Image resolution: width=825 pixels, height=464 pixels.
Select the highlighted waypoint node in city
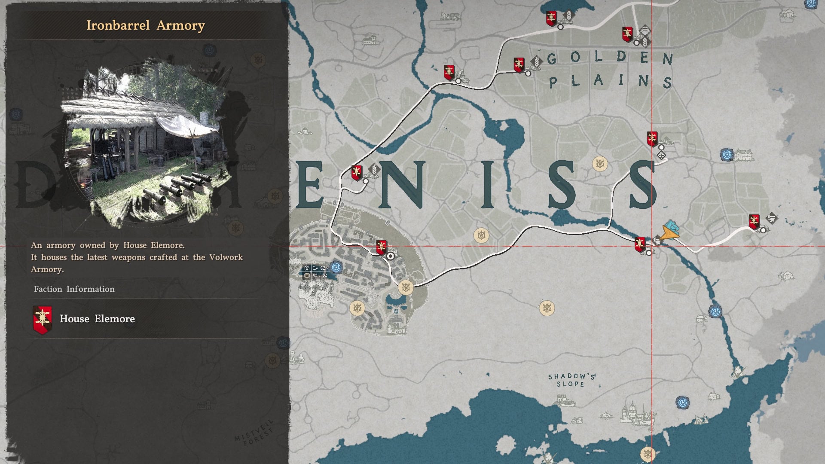coord(391,256)
